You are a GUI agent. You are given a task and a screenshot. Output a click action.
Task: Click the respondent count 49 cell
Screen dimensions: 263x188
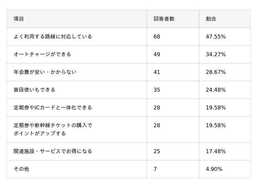pyautogui.click(x=157, y=55)
